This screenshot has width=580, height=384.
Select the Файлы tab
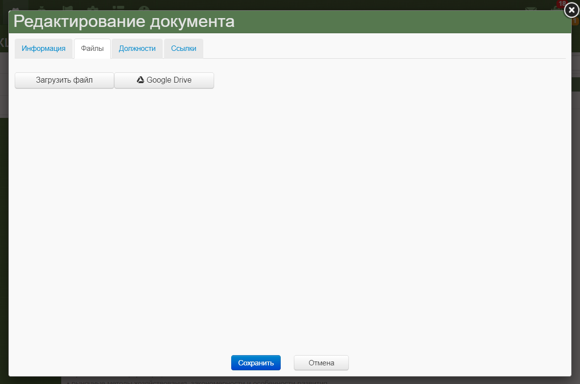pyautogui.click(x=92, y=49)
